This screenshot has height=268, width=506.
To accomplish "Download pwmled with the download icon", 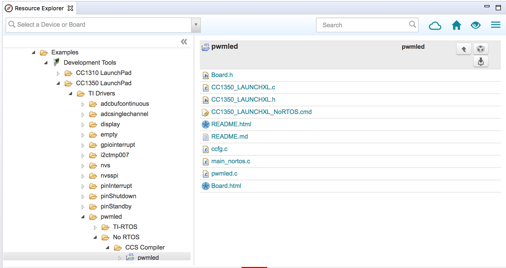I will 481,62.
